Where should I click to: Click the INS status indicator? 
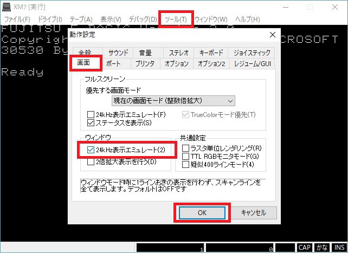339,248
